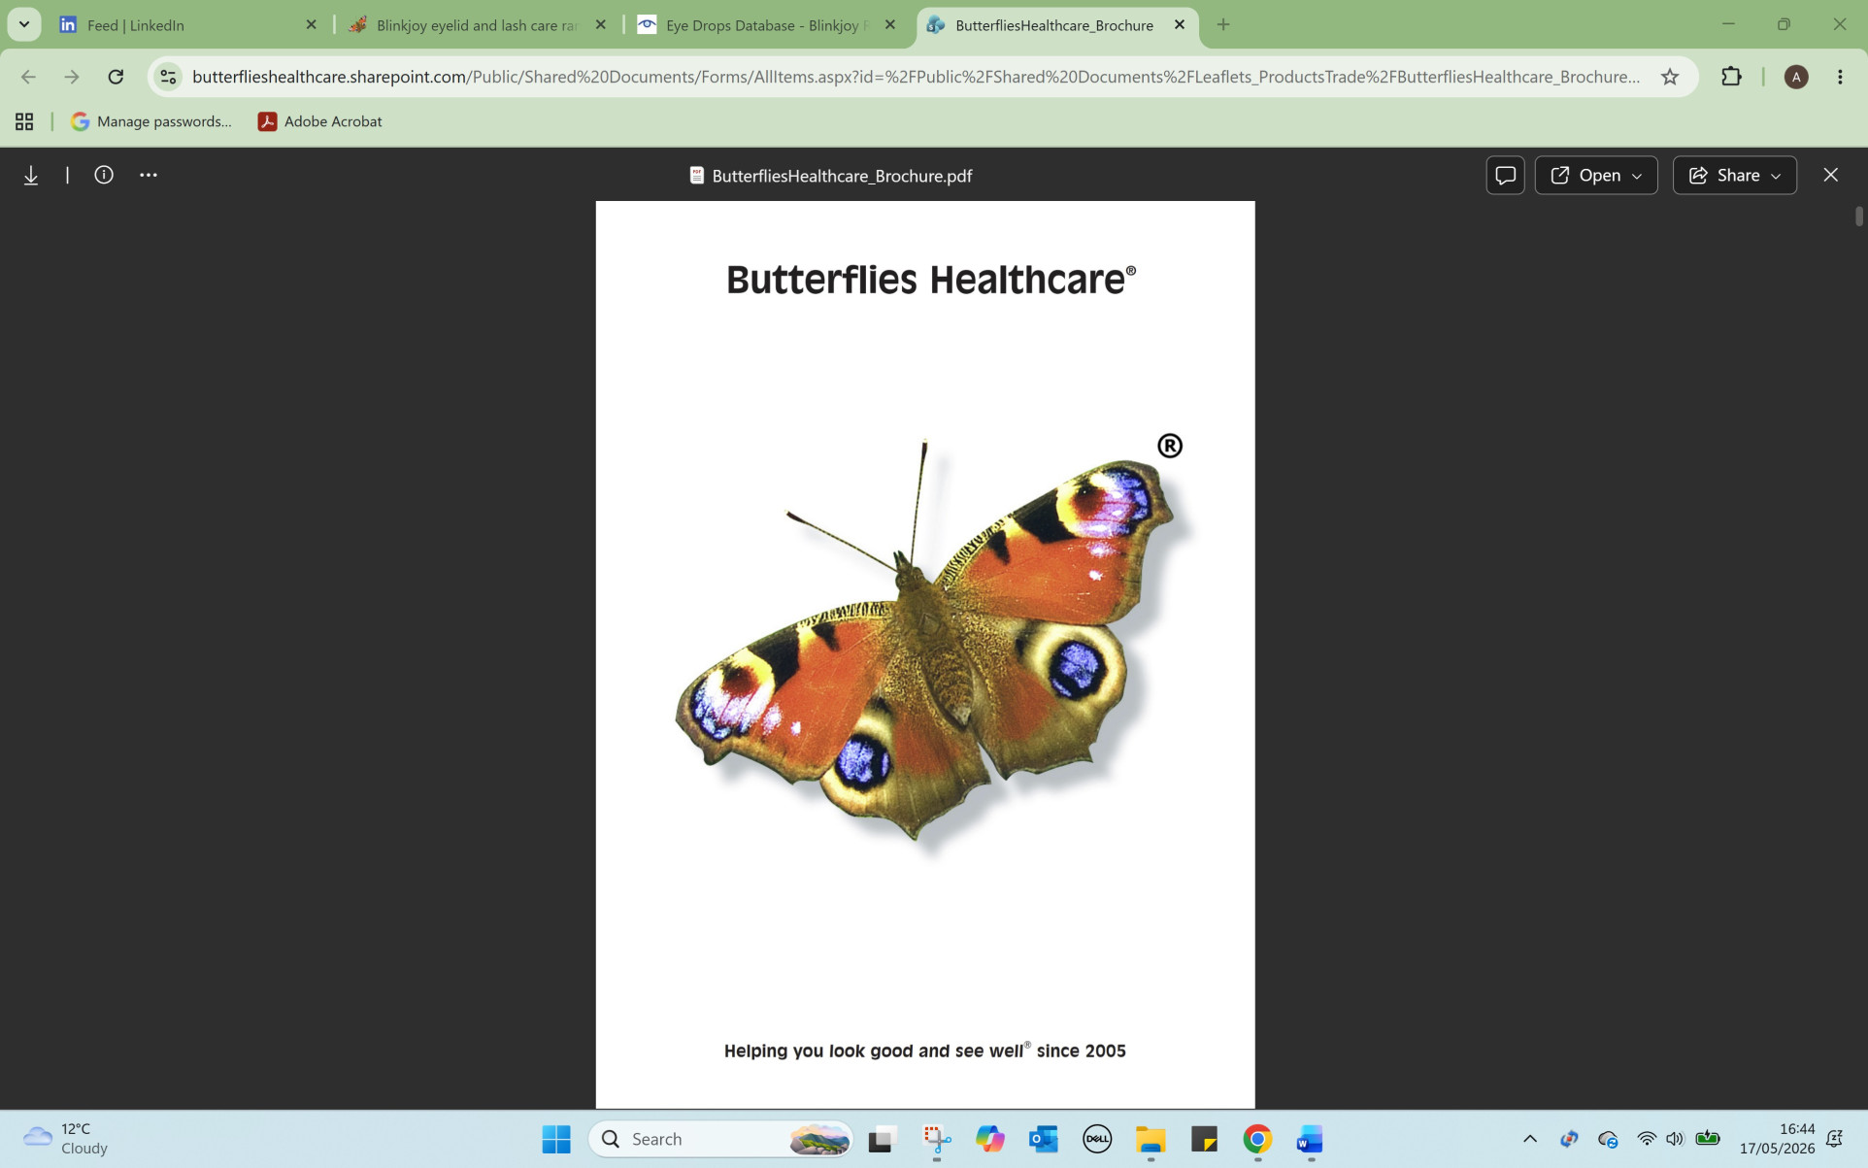Open Microsoft Copilot from taskbar
Viewport: 1868px width, 1168px height.
point(989,1139)
